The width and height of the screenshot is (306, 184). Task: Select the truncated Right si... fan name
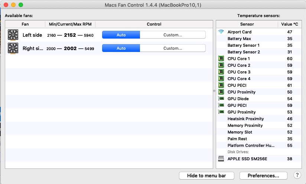33,48
